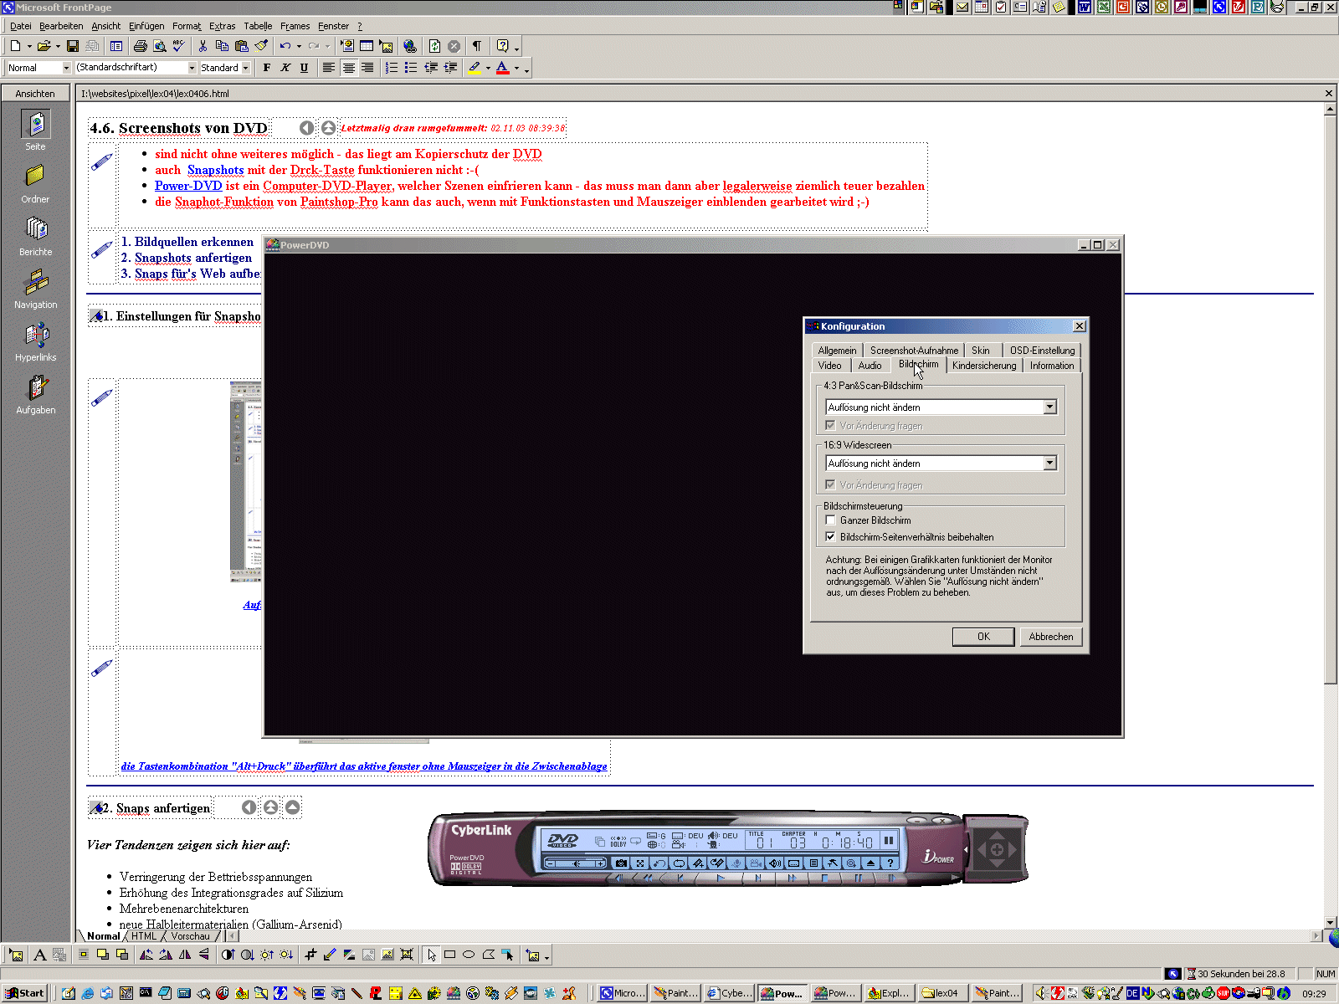Viewport: 1339px width, 1004px height.
Task: Open the highlight color dropdown arrow
Action: (x=488, y=68)
